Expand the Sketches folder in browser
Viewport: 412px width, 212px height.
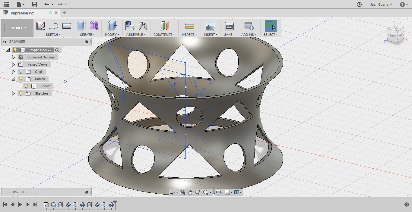(x=13, y=93)
